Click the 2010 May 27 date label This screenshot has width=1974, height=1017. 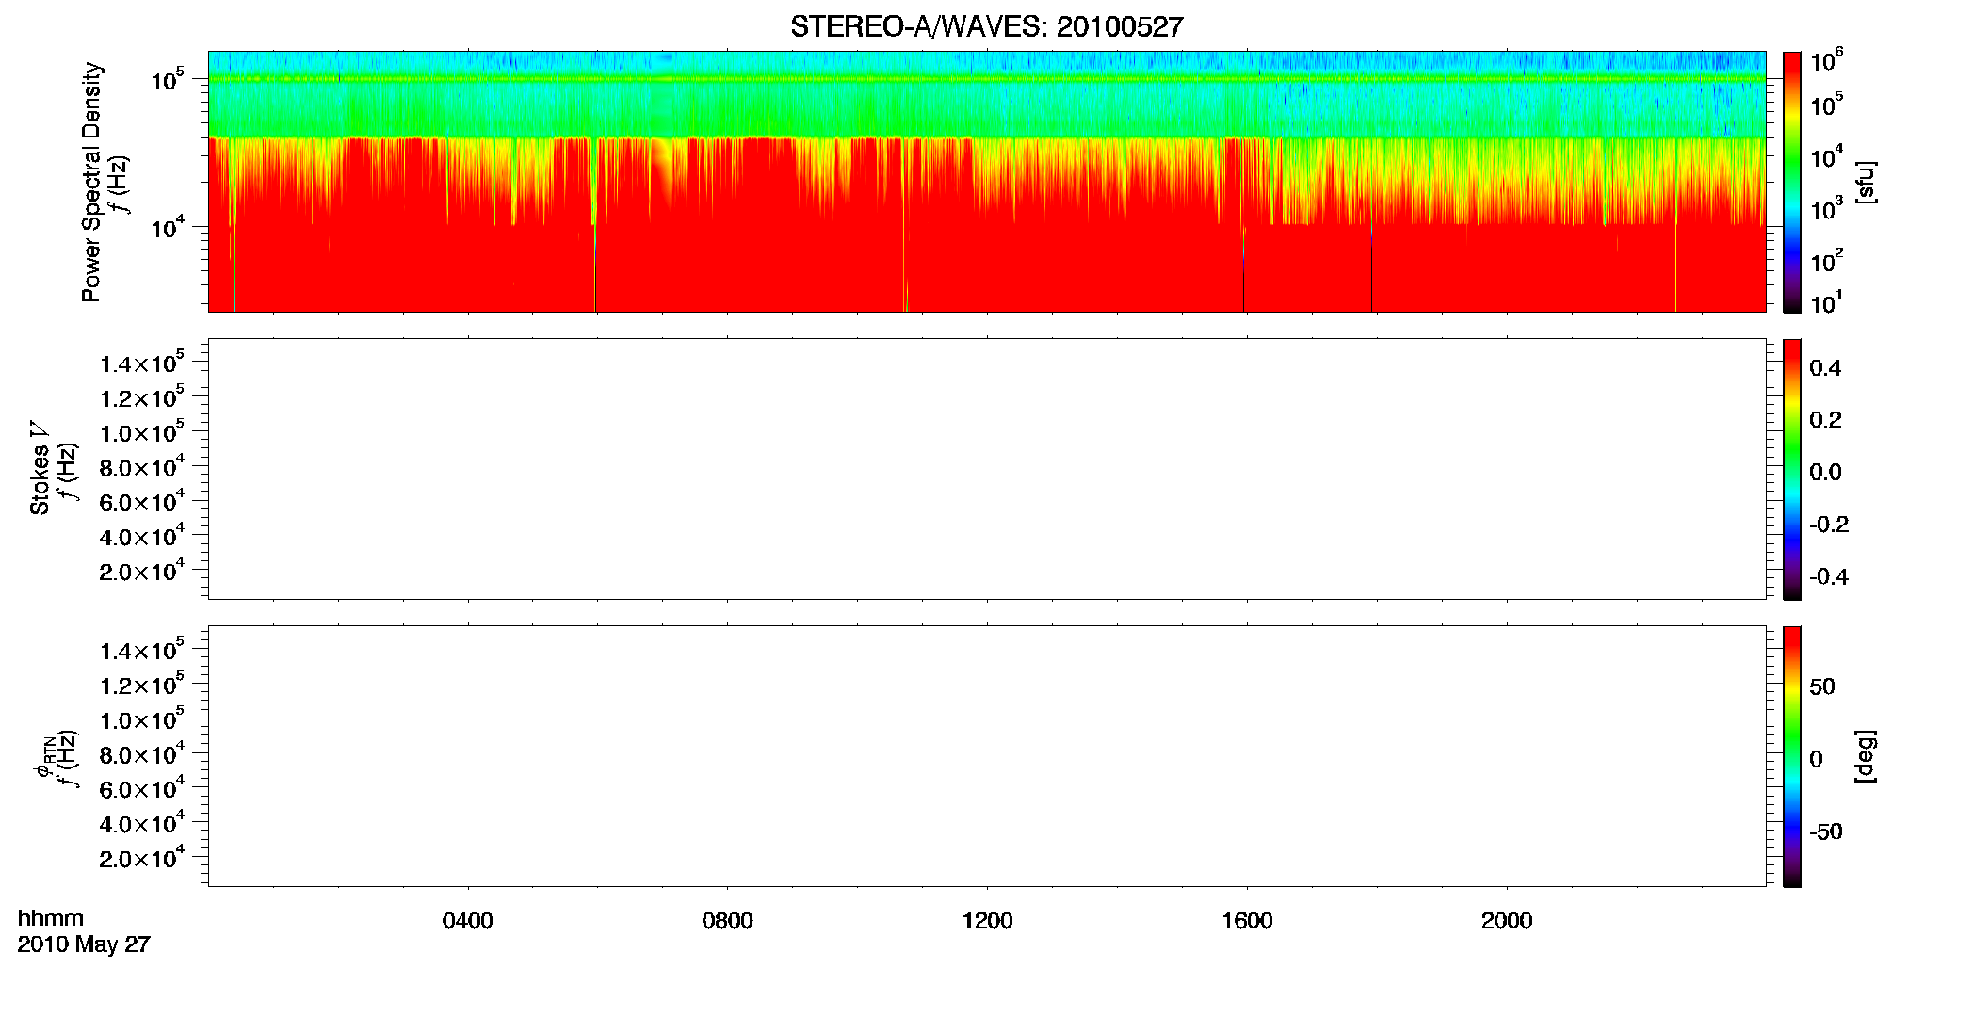tap(84, 944)
